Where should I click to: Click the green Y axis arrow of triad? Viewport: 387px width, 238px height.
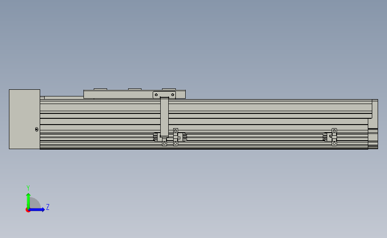pos(29,200)
